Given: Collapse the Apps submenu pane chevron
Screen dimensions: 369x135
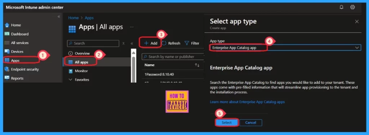Looking at the screenshot, I should (132, 43).
